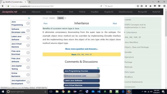The height and width of the screenshot is (94, 167).
Task: Clear the Google custom search X
Action: click(65, 18)
